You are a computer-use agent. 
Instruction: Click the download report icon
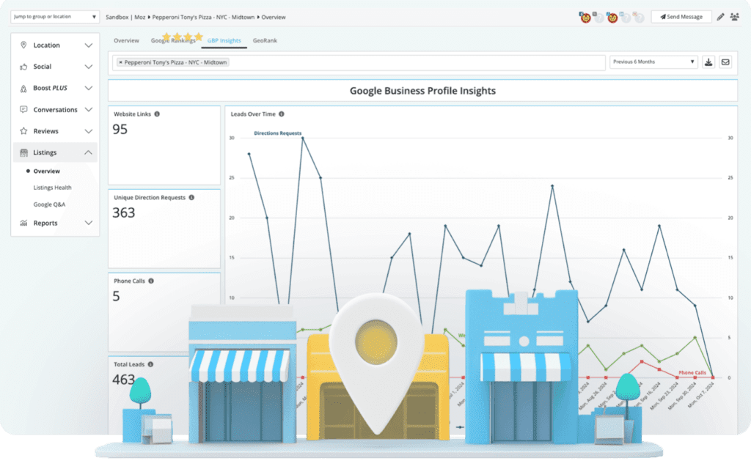tap(708, 62)
